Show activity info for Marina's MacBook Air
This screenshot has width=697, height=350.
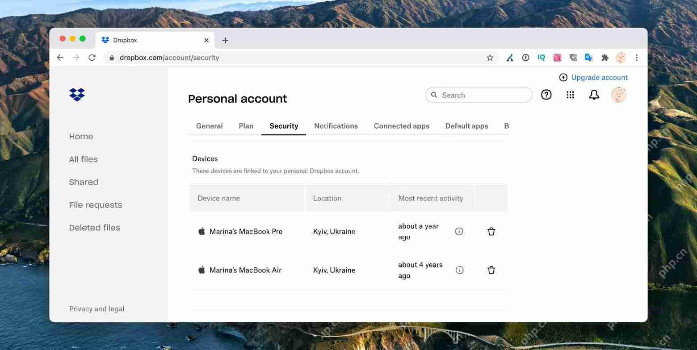coord(459,270)
